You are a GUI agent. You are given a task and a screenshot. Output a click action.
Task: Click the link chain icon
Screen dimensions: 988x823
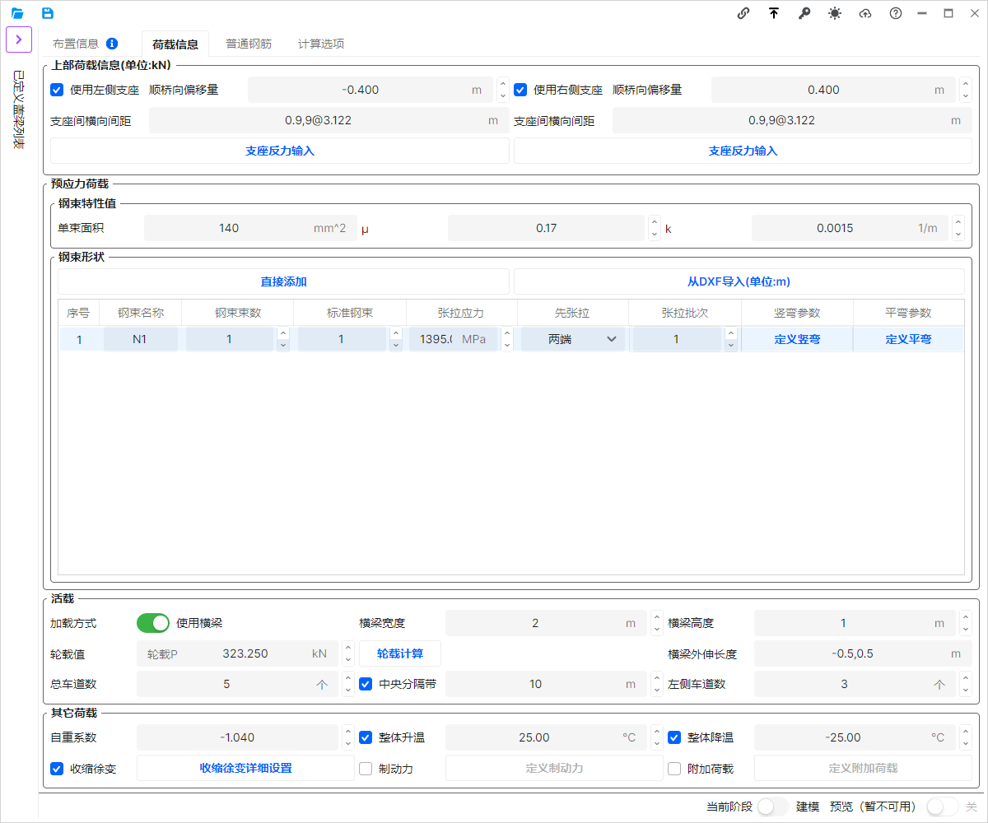point(743,13)
